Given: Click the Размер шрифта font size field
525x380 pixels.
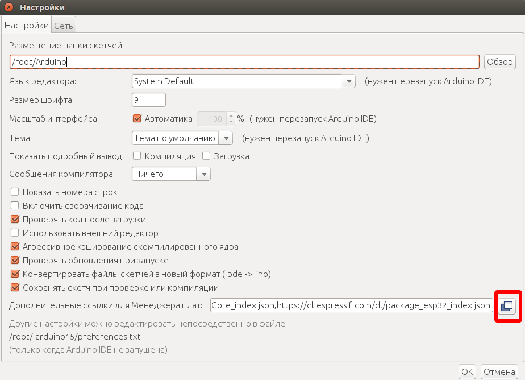Looking at the screenshot, I should click(148, 100).
